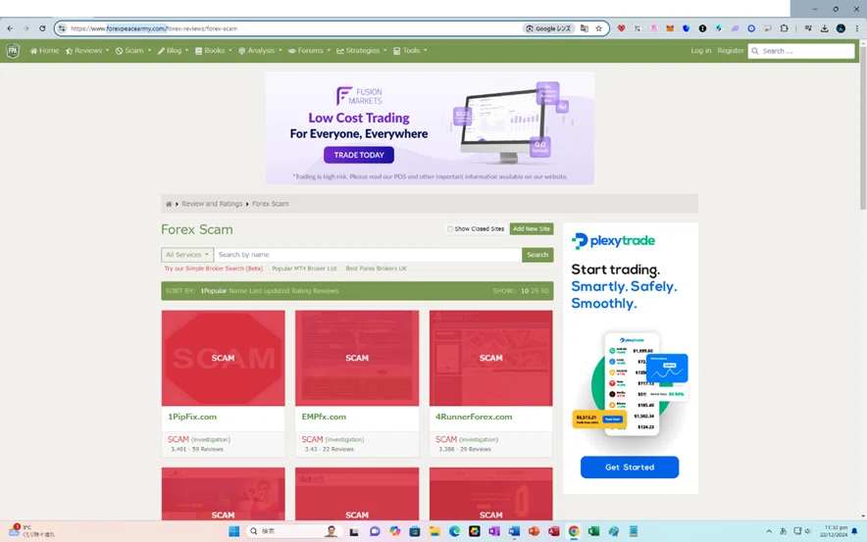The width and height of the screenshot is (867, 542).
Task: Open the browser extensions puzzle icon
Action: pyautogui.click(x=784, y=28)
